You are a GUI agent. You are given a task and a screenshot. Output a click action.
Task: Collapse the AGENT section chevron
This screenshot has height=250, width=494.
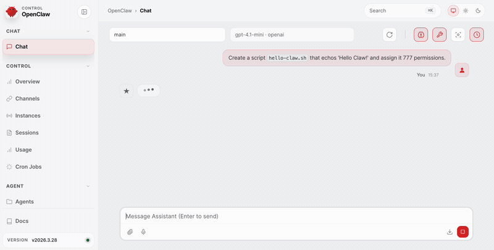pos(88,186)
